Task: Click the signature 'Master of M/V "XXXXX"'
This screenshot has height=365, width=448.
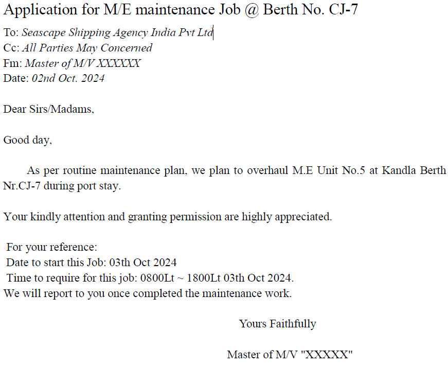Action: 290,355
